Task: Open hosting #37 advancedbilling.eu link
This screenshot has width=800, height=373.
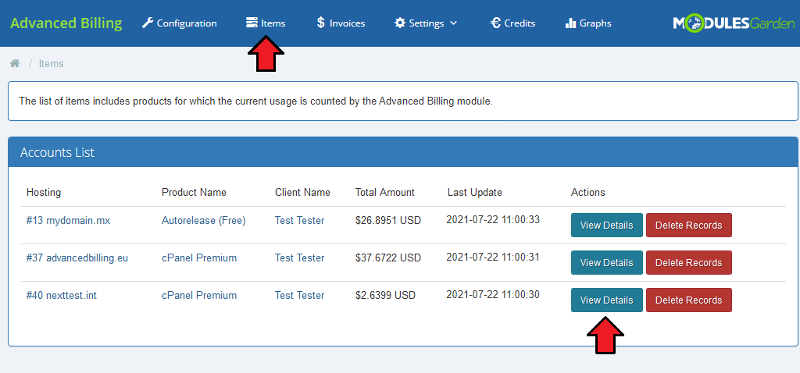Action: click(77, 258)
